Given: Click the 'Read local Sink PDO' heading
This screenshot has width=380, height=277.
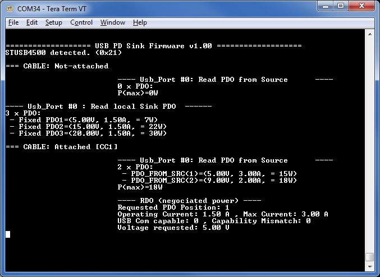Looking at the screenshot, I should (x=108, y=107).
